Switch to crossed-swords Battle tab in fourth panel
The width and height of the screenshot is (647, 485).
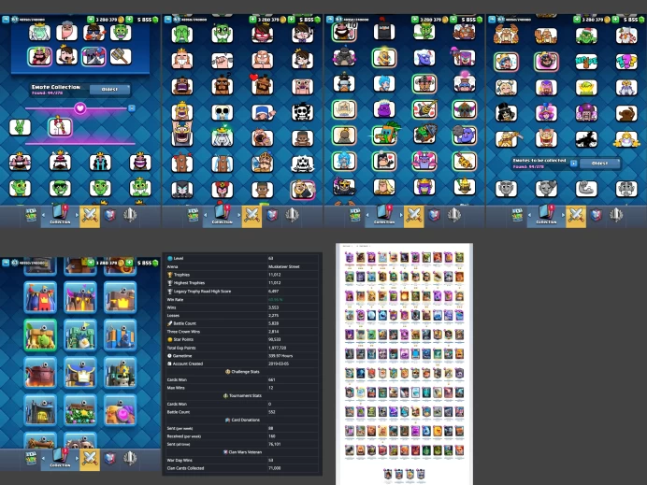[x=576, y=216]
